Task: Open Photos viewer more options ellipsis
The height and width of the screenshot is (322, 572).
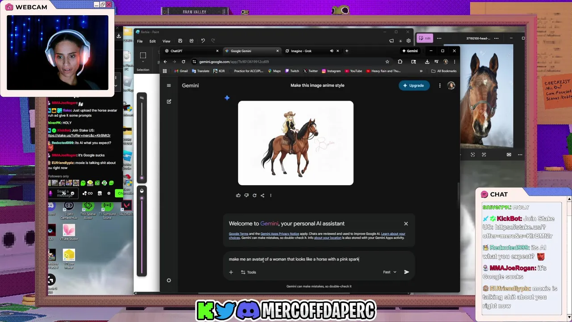Action: click(439, 38)
